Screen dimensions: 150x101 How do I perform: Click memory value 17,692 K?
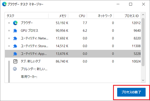[x=62, y=38]
